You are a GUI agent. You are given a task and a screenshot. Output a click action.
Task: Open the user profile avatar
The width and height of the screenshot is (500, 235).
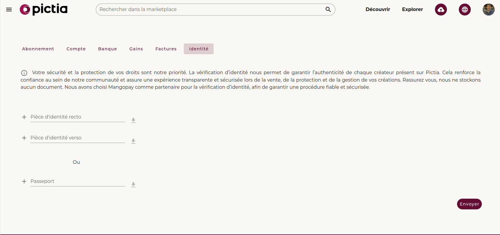pos(488,10)
